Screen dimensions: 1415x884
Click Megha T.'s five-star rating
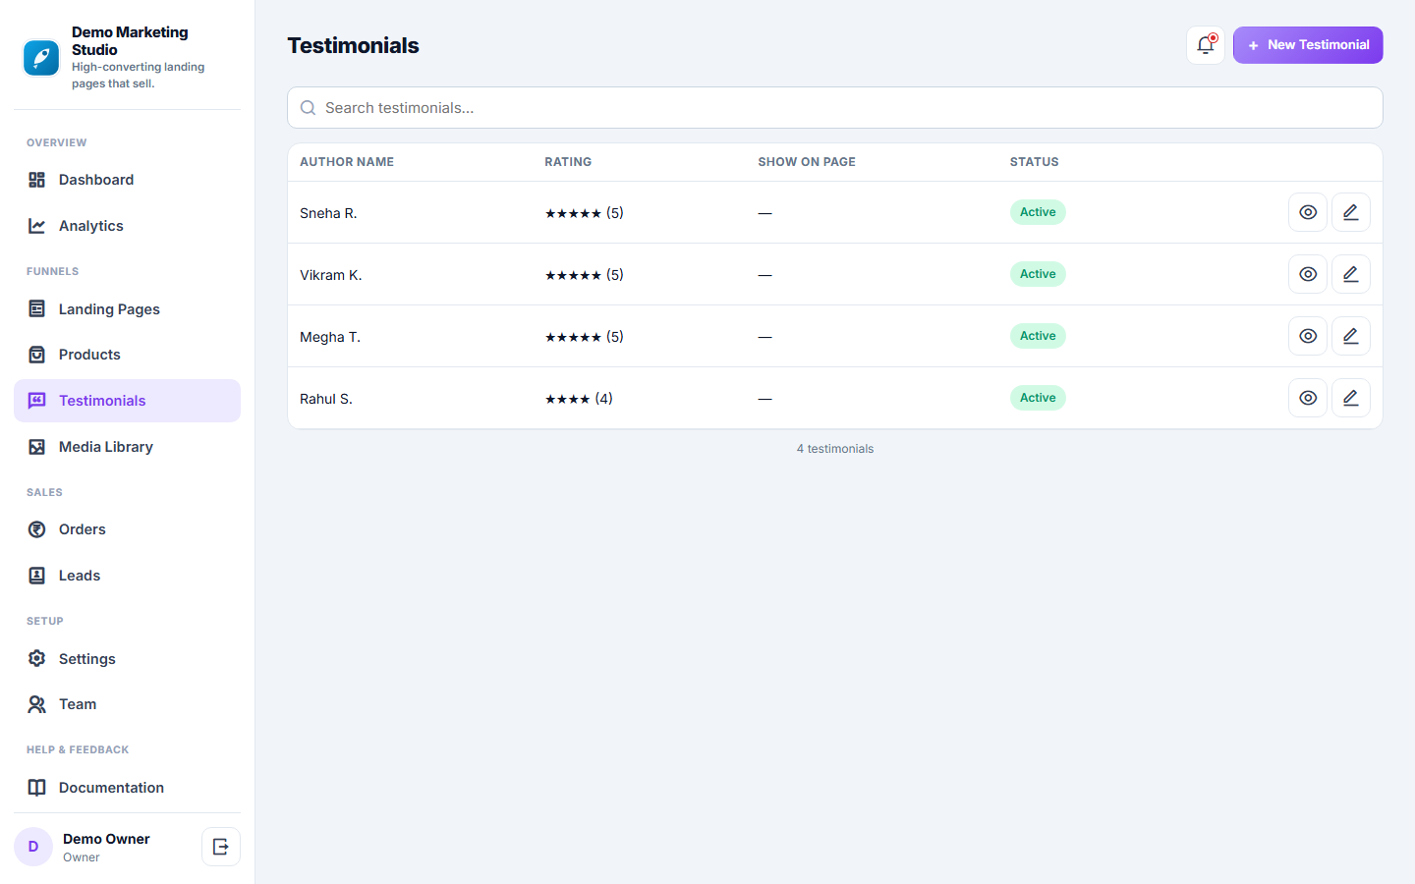click(x=585, y=337)
